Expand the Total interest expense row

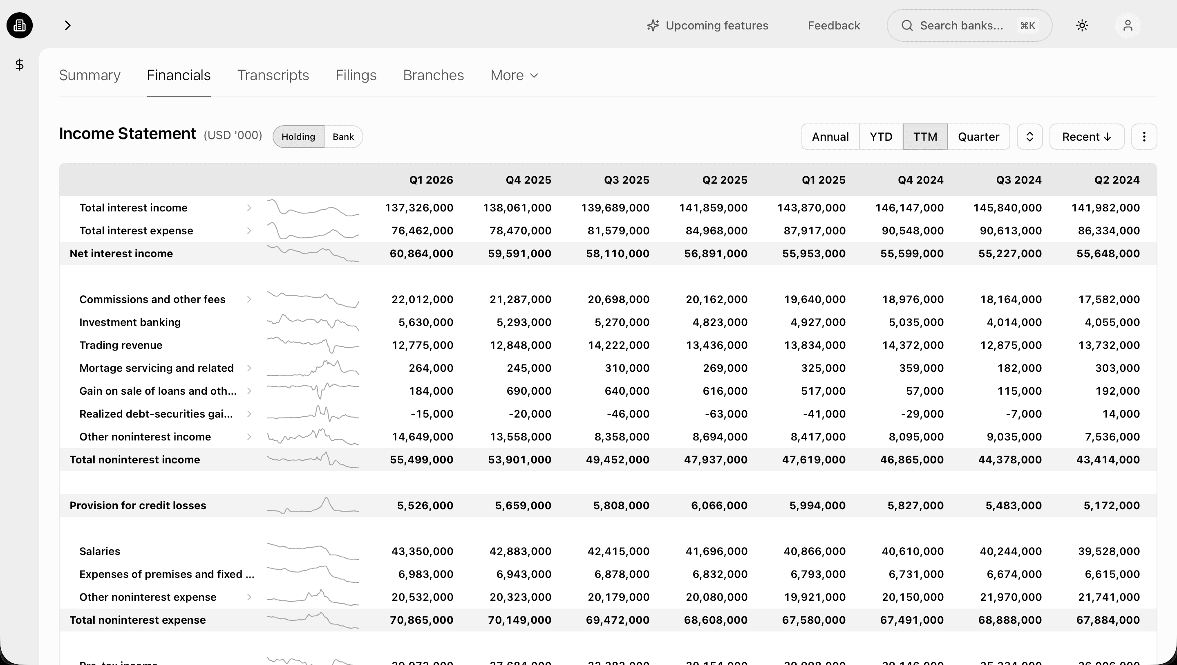(x=249, y=231)
